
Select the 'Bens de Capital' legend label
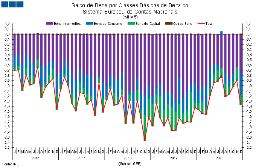click(148, 23)
